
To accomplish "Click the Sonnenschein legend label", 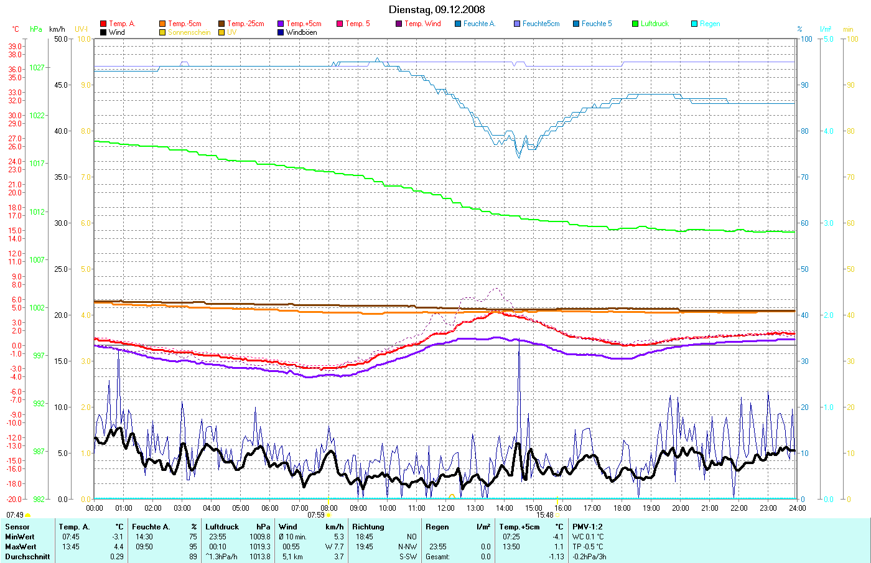I will tap(189, 32).
